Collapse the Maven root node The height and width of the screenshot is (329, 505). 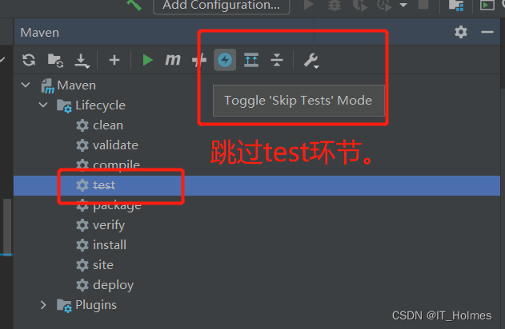pos(26,85)
